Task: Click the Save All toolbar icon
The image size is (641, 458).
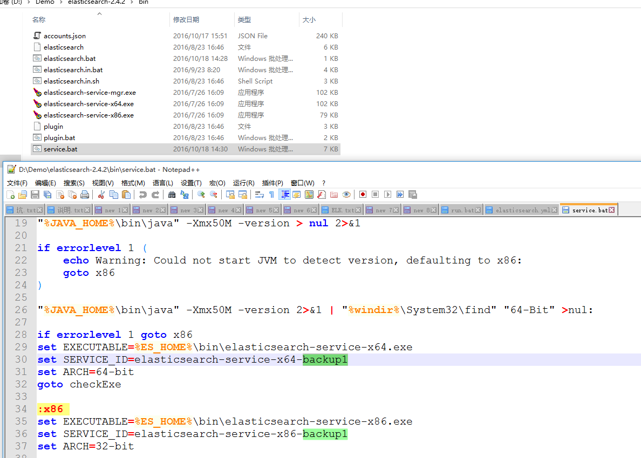Action: [x=47, y=195]
